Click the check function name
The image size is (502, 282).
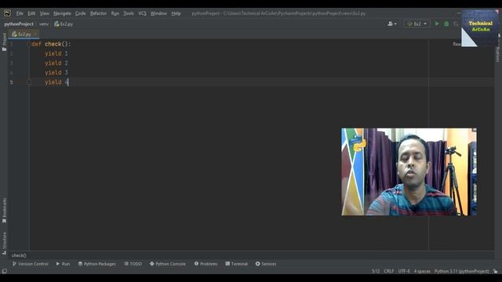tap(53, 44)
